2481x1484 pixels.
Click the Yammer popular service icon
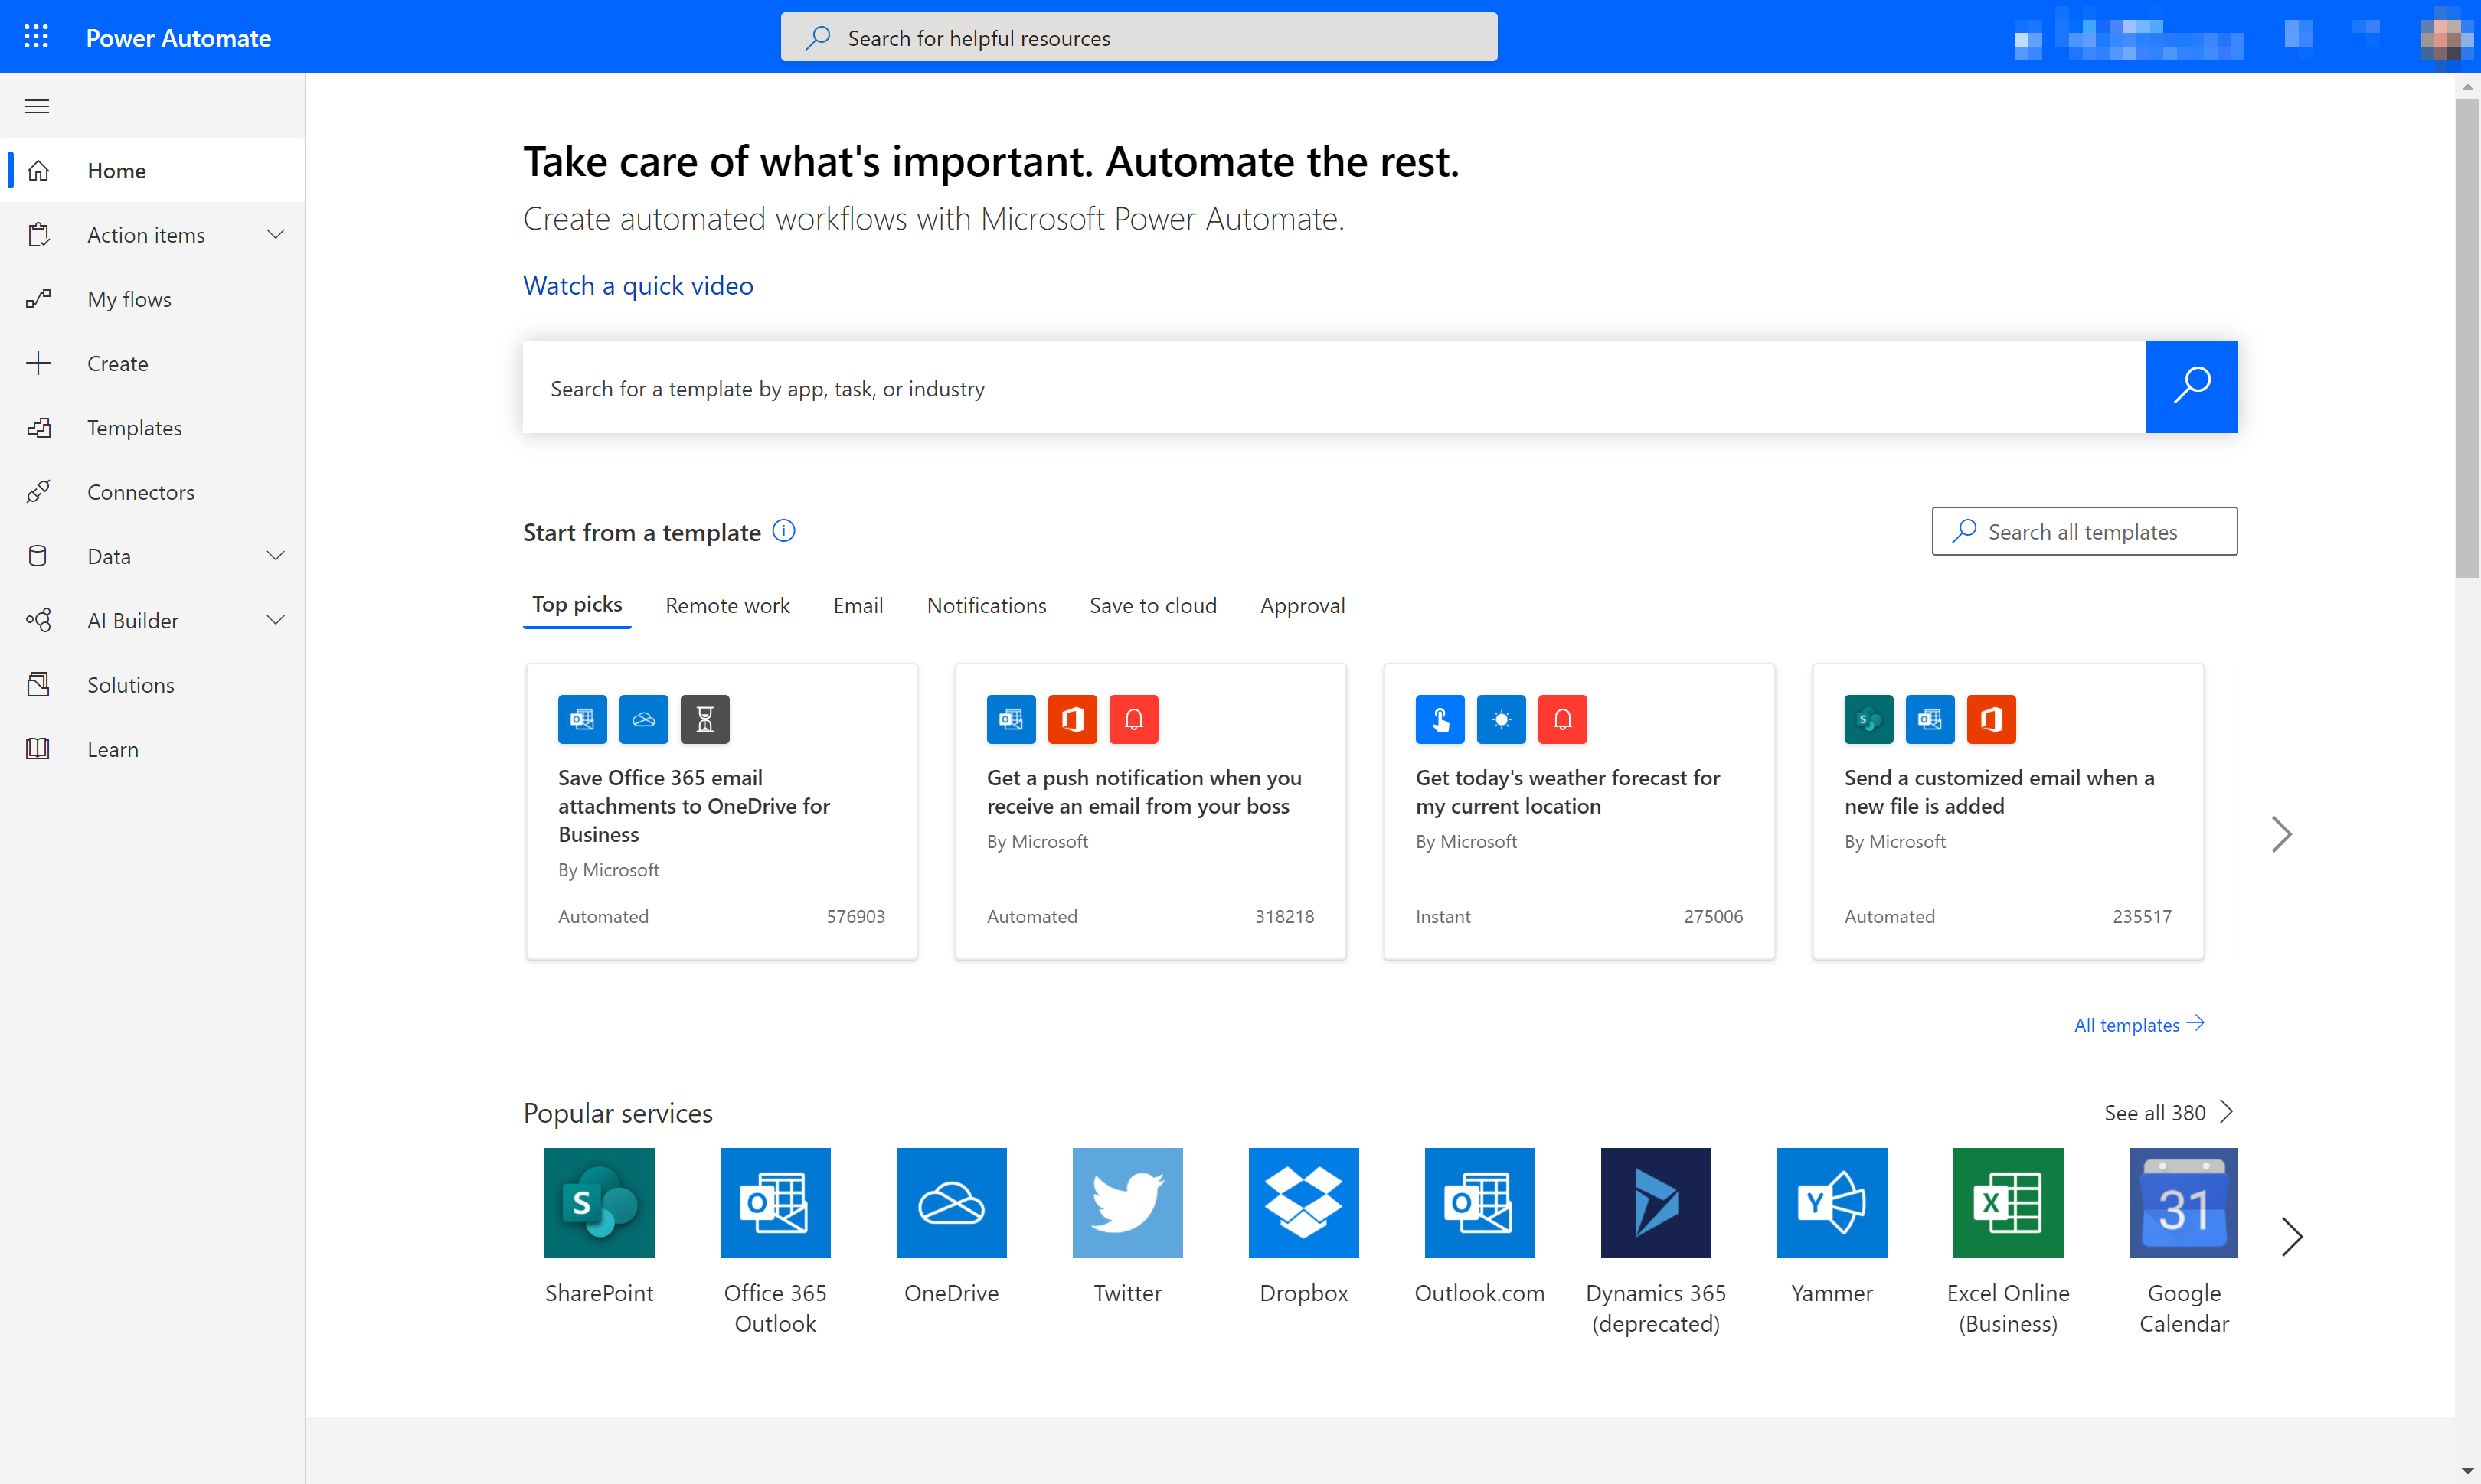tap(1831, 1203)
